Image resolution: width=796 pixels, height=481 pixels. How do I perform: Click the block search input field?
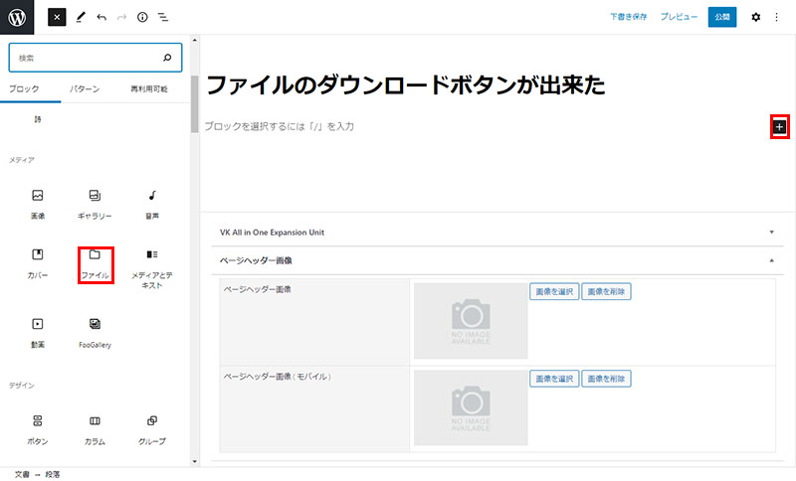click(x=88, y=59)
